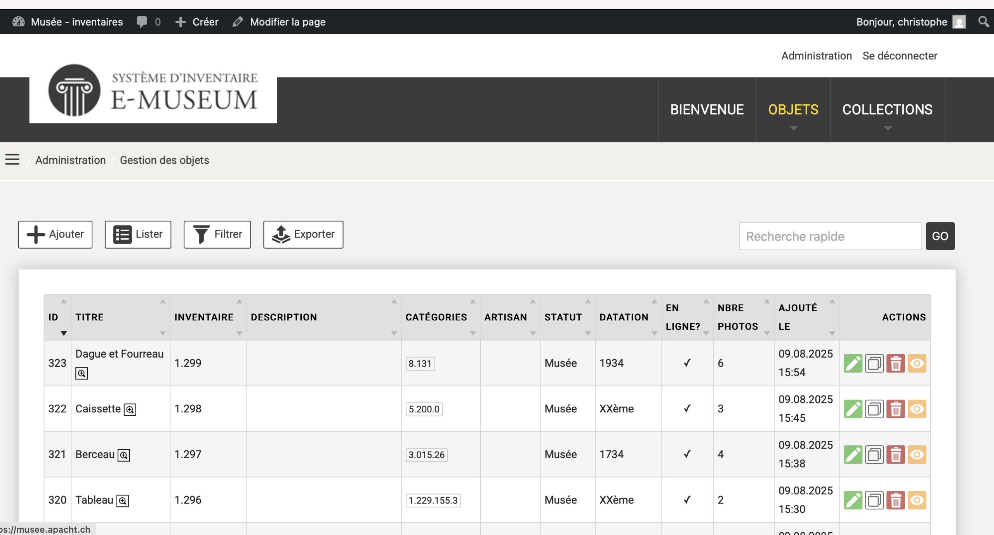Duplicate the Caissette object using the copy icon
994x535 pixels.
pos(874,409)
